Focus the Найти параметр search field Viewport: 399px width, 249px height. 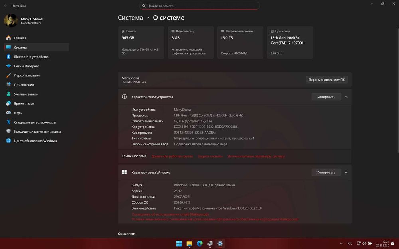(199, 6)
